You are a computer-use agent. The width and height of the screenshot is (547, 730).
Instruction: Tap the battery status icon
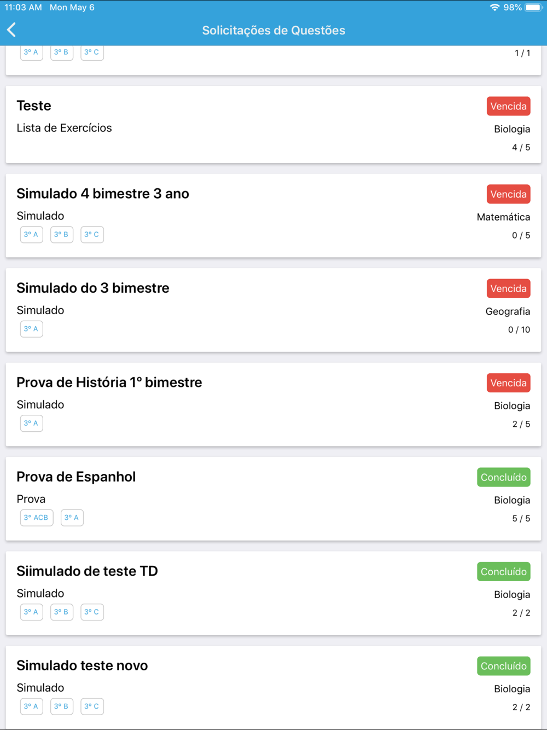click(x=533, y=8)
